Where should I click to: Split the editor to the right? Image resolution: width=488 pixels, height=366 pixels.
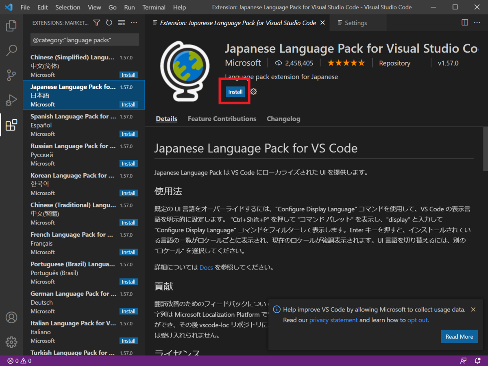(465, 23)
